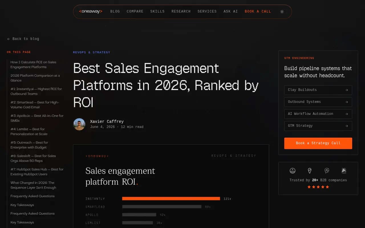This screenshot has height=228, width=365.
Task: Jump to #3 Apollo.io section
Action: (37, 118)
